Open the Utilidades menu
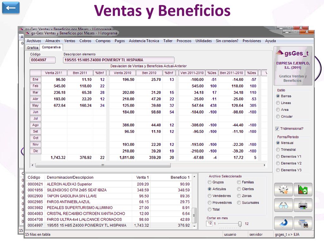The image size is (324, 243). tap(203, 41)
